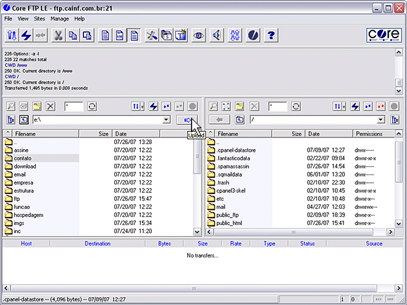407x305 pixels.
Task: Click the local pane delete X icon
Action: point(51,106)
